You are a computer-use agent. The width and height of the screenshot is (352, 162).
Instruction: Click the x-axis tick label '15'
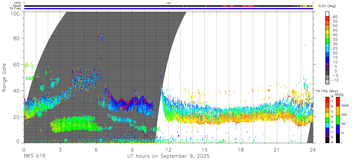[204, 150]
